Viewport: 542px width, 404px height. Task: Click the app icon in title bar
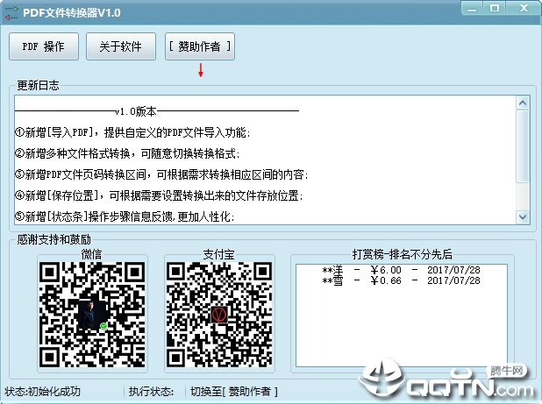click(x=11, y=13)
